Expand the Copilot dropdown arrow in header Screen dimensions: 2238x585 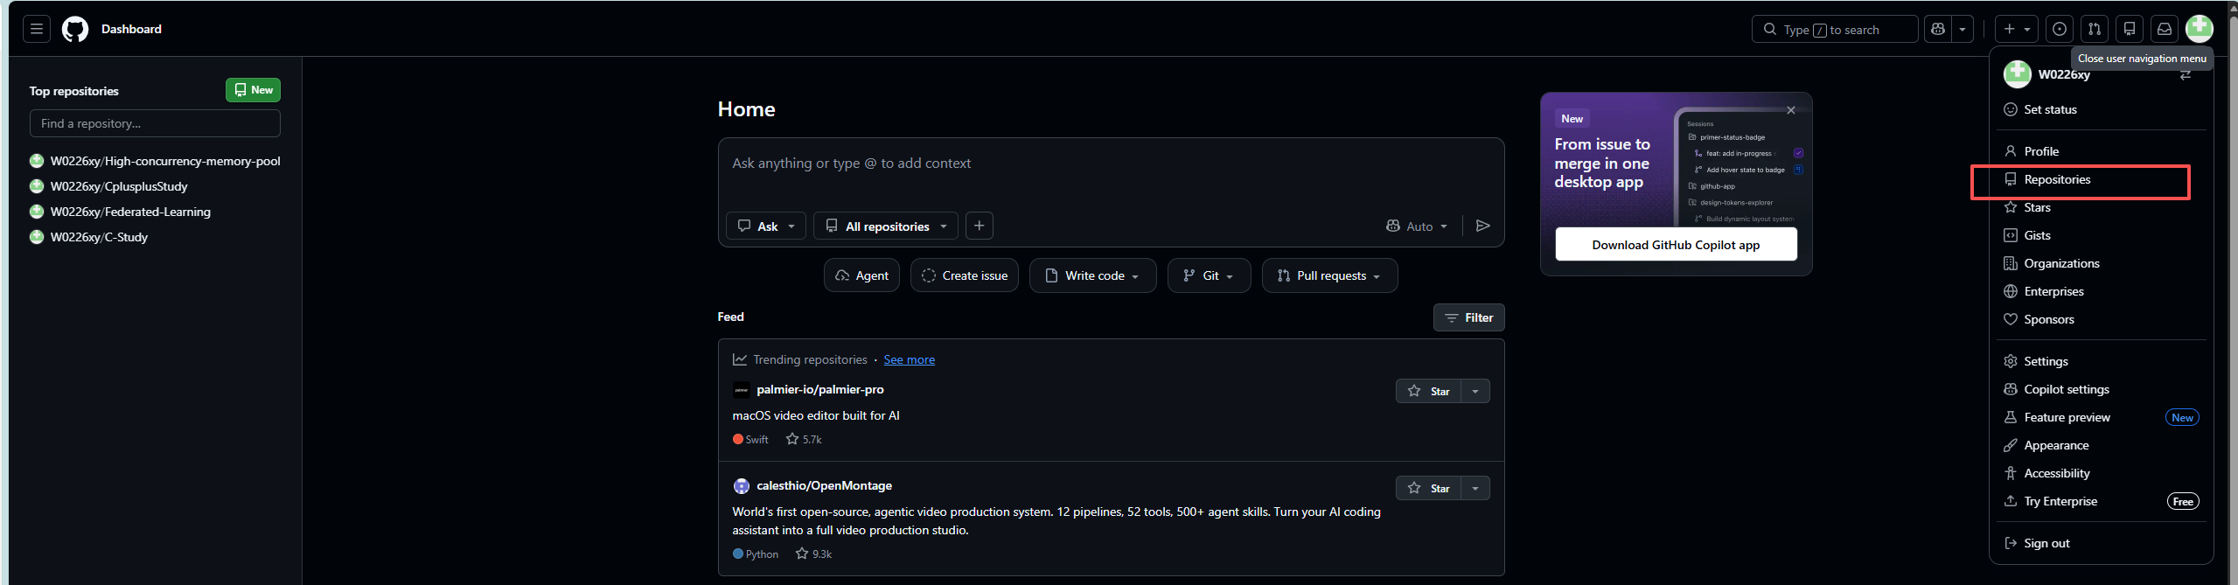[x=1963, y=29]
